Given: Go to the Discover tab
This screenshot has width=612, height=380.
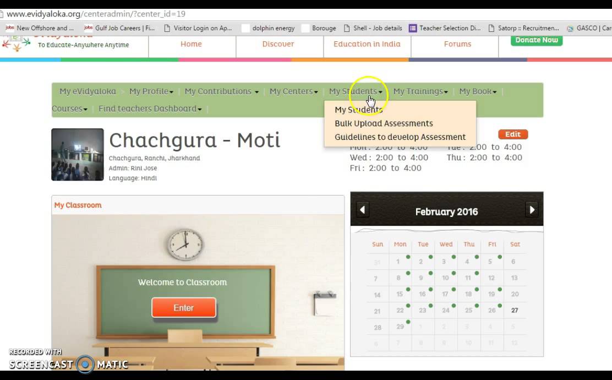Looking at the screenshot, I should [x=278, y=44].
